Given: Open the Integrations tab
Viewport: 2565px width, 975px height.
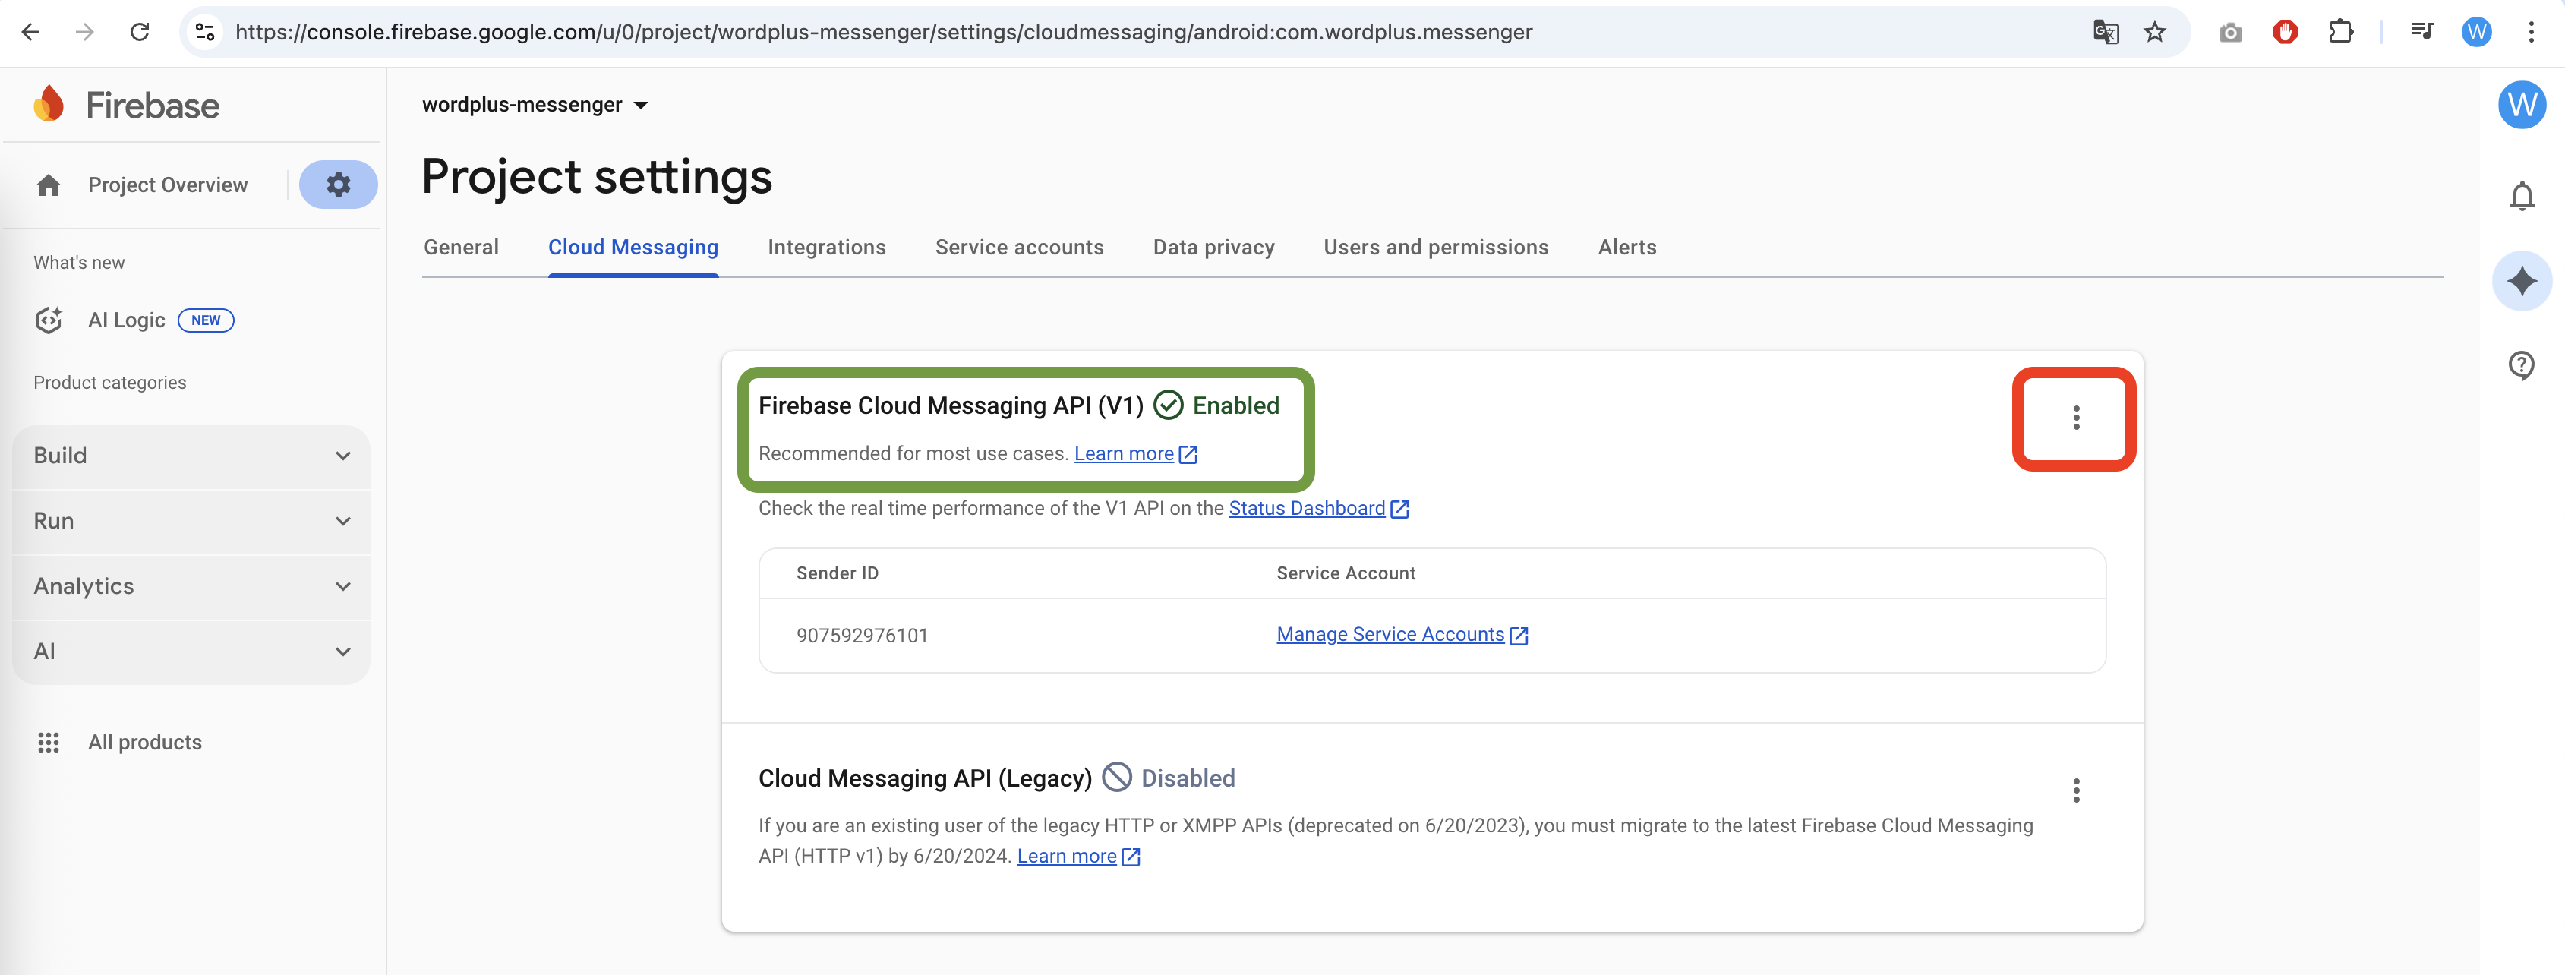Looking at the screenshot, I should point(826,247).
